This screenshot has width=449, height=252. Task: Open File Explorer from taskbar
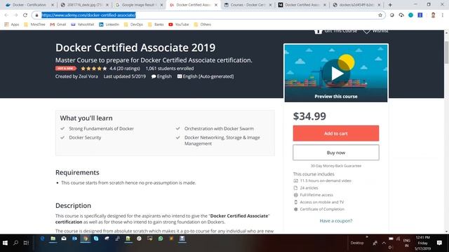53,239
